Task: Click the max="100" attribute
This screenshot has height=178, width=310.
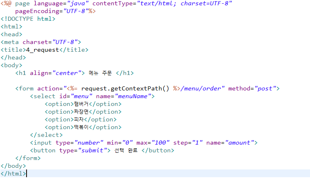Action: tap(153, 143)
